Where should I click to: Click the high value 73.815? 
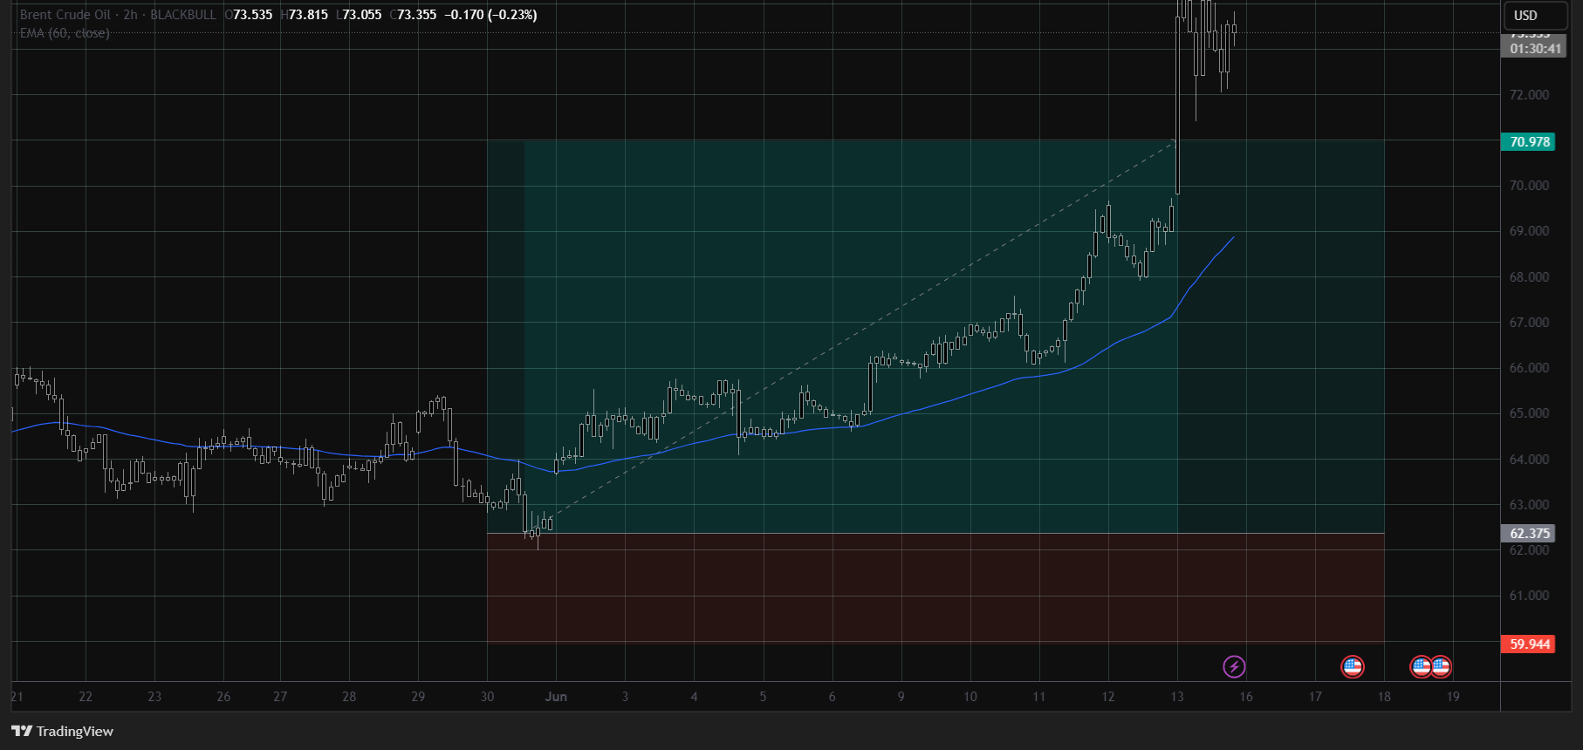308,15
